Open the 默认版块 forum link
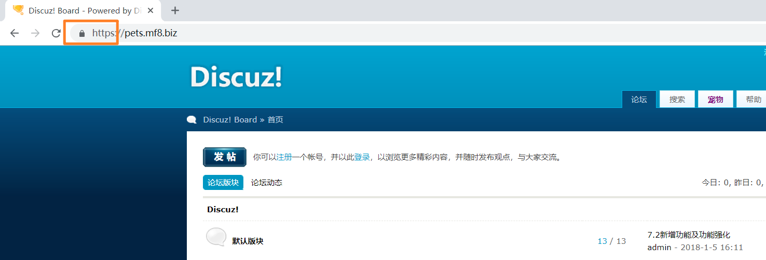This screenshot has width=766, height=260. pyautogui.click(x=248, y=241)
